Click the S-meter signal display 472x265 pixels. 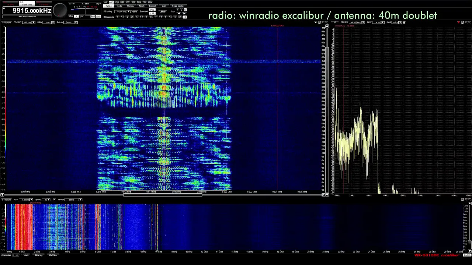84,8
